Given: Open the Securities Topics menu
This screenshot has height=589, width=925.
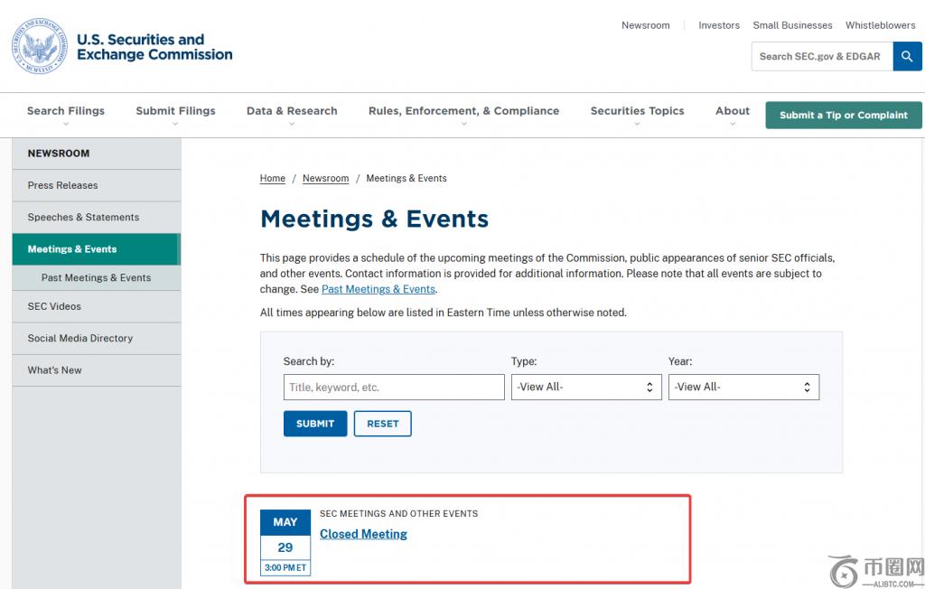Looking at the screenshot, I should 637,111.
